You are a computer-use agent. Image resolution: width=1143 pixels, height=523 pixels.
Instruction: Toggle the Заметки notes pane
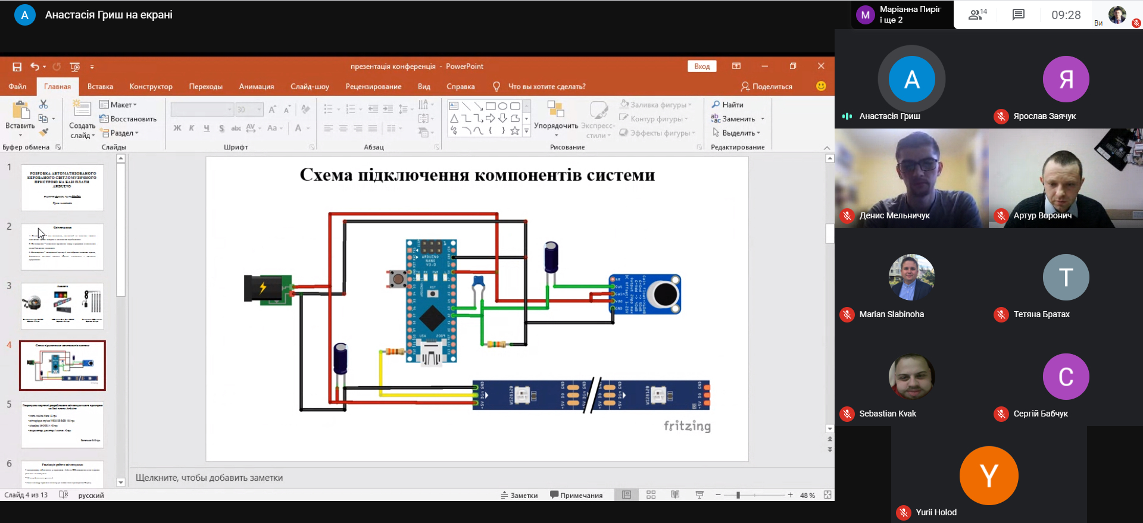click(519, 495)
